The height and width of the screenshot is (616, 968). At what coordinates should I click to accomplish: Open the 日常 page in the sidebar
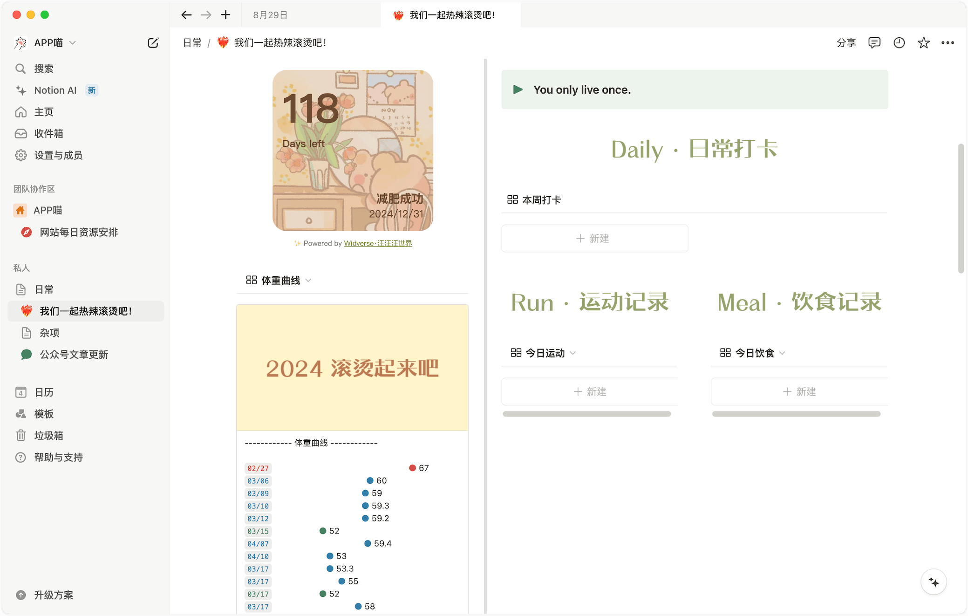pos(44,289)
